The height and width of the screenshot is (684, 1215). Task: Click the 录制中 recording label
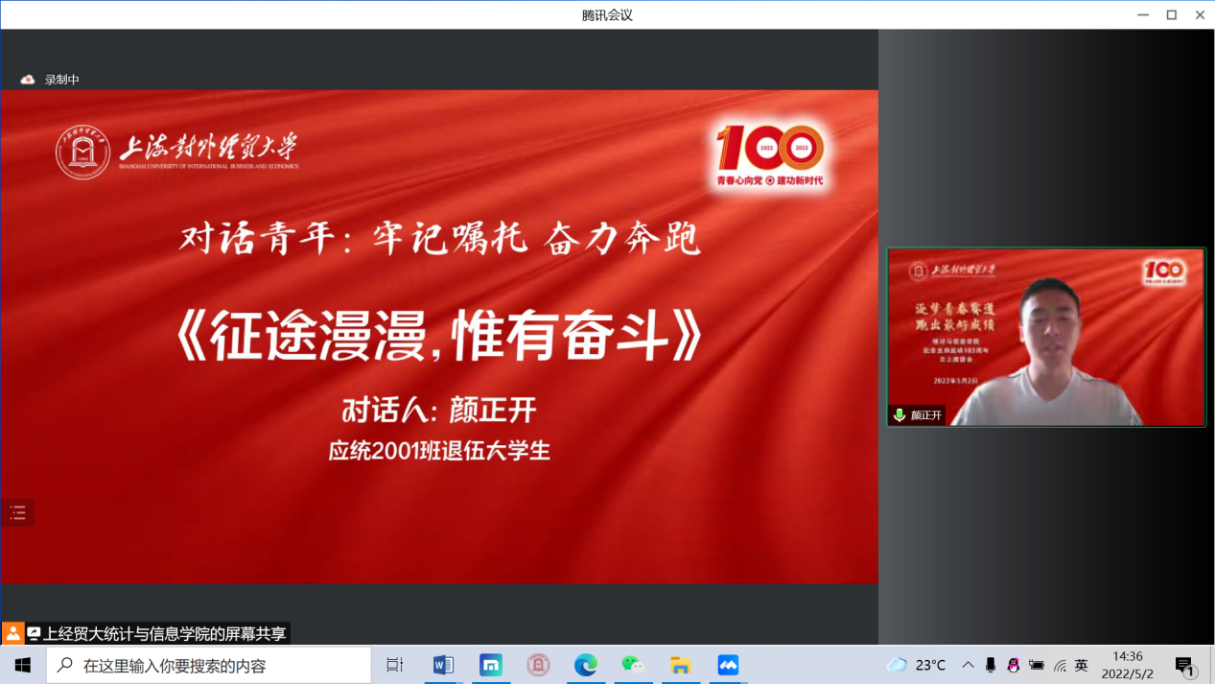(x=62, y=80)
